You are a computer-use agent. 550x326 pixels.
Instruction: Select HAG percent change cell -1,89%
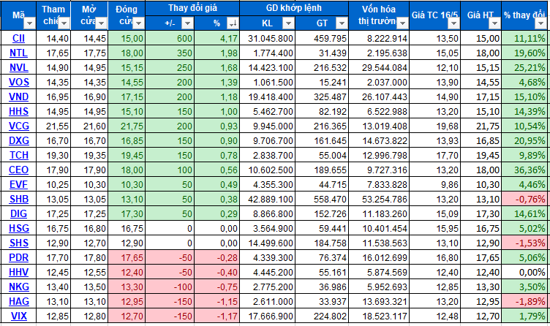point(525,301)
